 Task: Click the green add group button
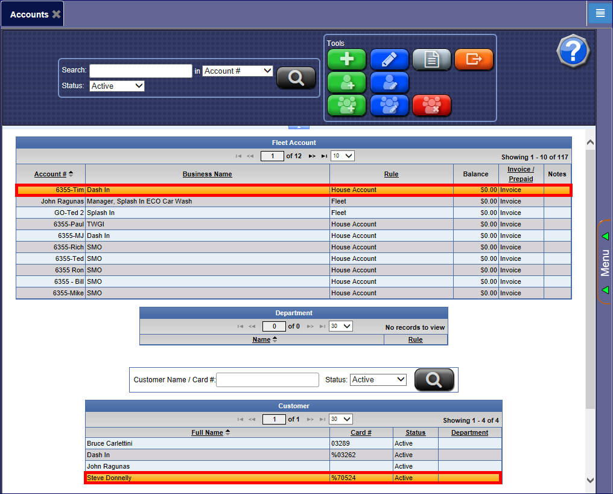346,105
